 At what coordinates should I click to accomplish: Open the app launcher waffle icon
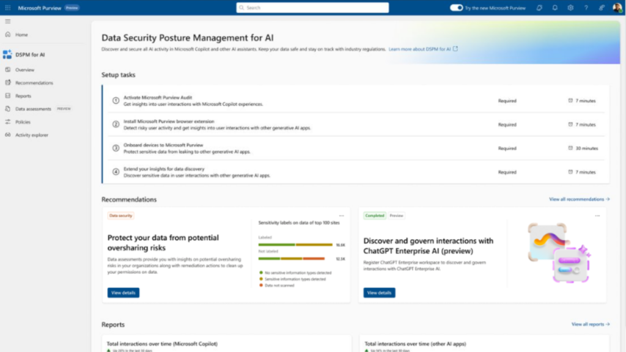tap(7, 8)
